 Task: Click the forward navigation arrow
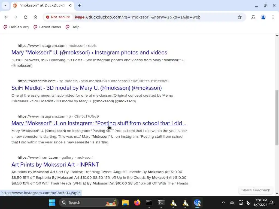point(16,17)
